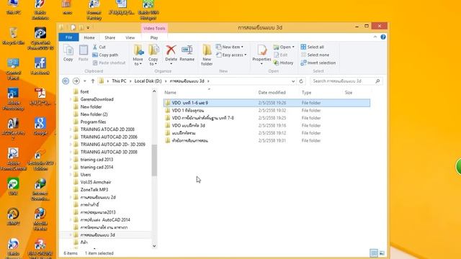Switch to the View tab
Viewport: 461px width, 259px height.
(x=130, y=37)
